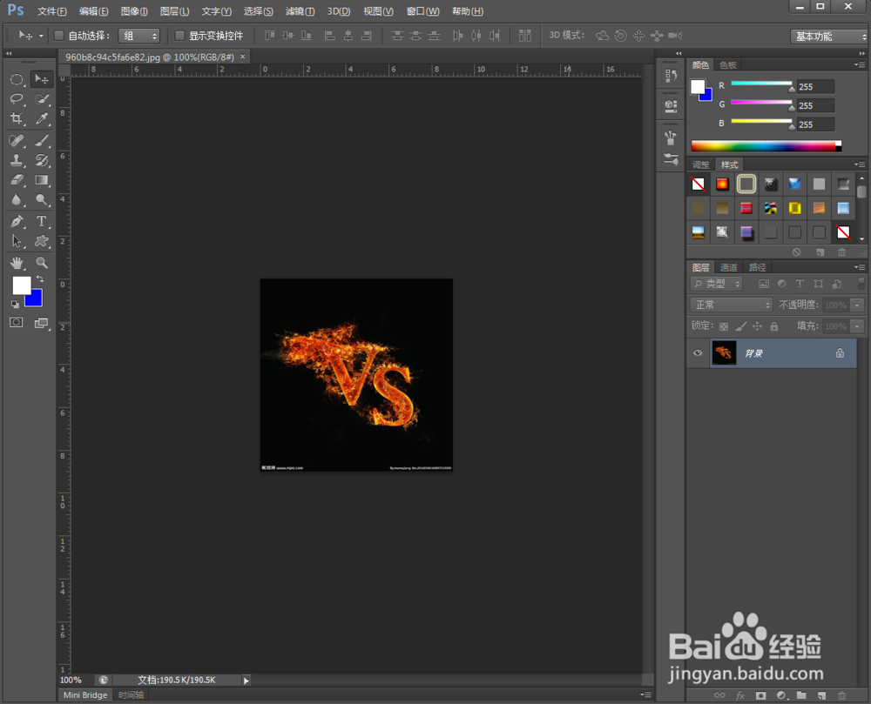Open the 正常 blend mode dropdown

[x=731, y=305]
